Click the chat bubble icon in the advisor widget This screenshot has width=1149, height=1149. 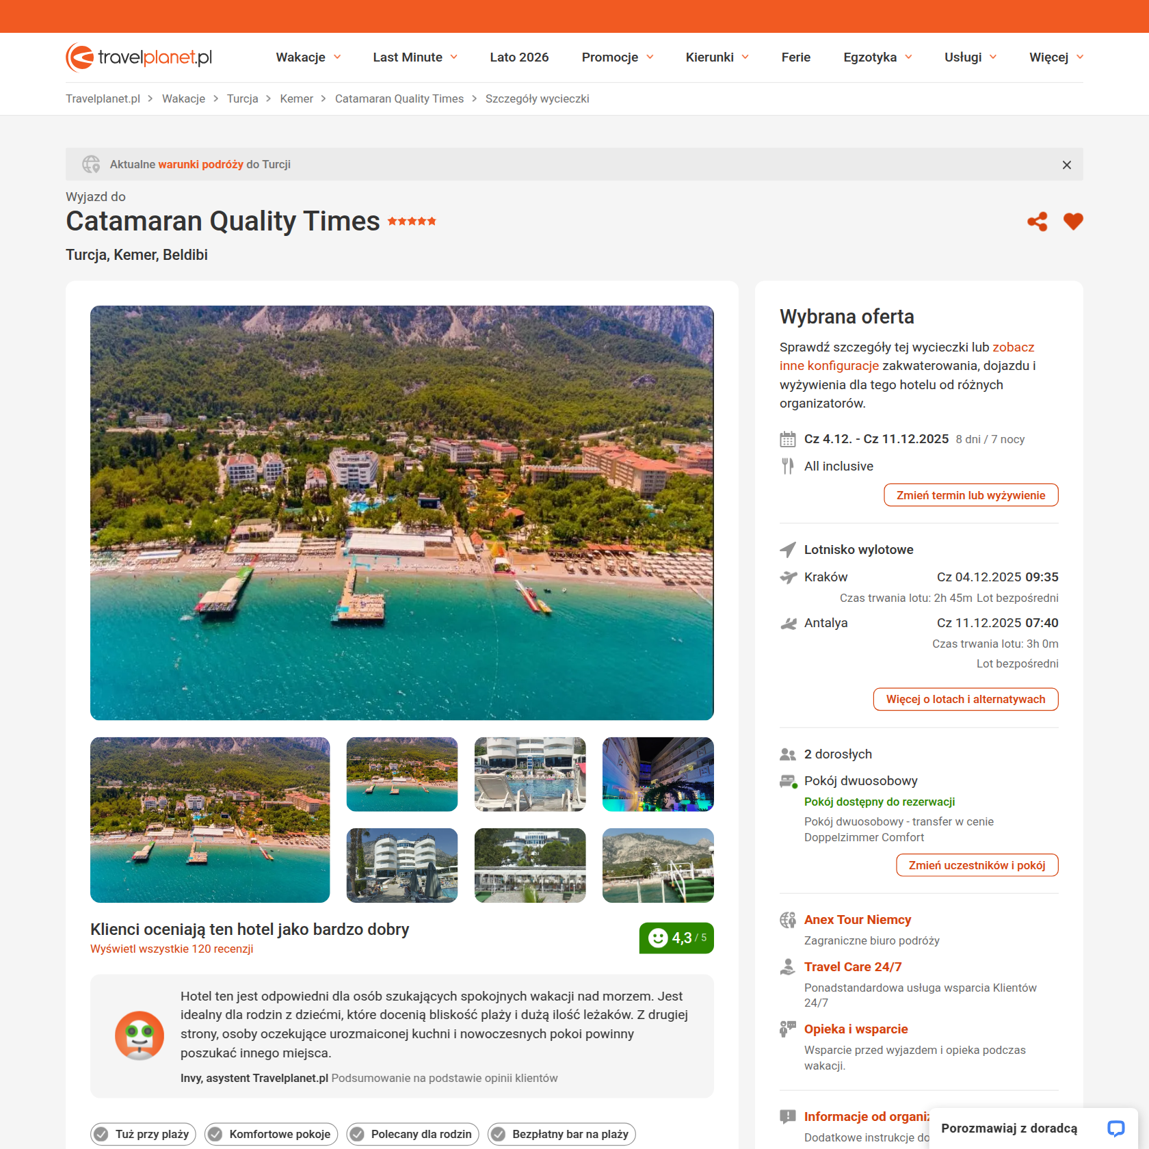(x=1115, y=1128)
